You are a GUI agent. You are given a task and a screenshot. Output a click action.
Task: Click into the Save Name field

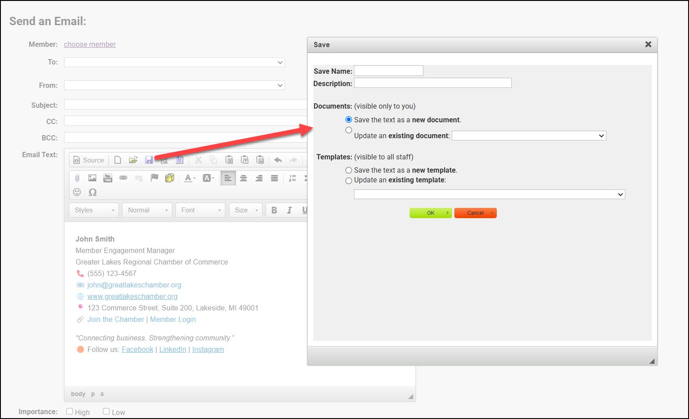[388, 71]
